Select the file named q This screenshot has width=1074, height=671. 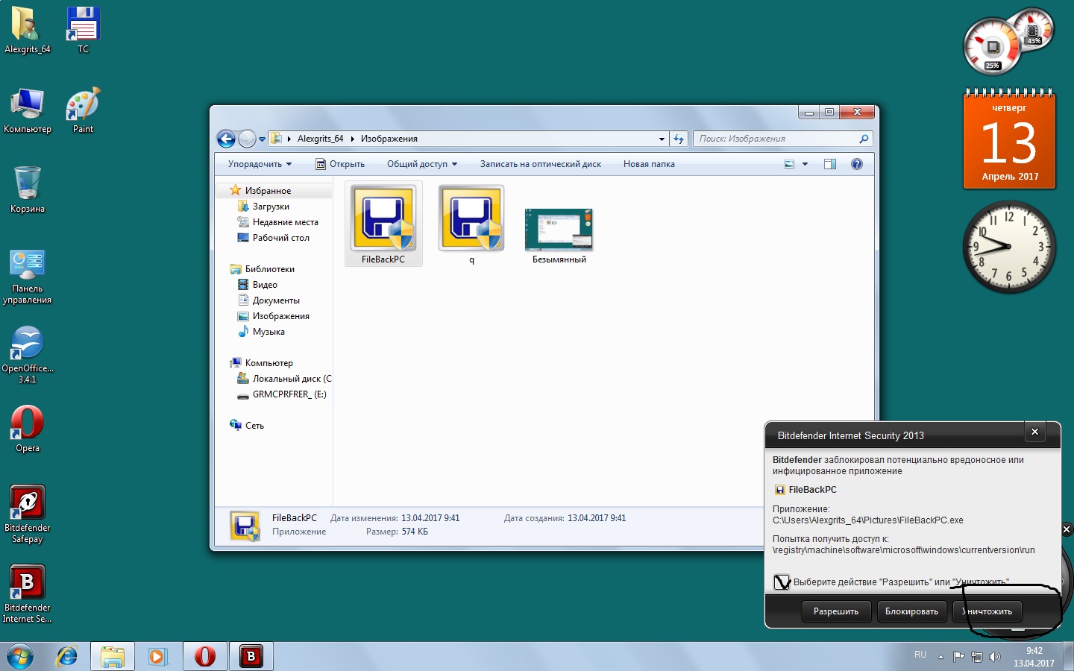pyautogui.click(x=471, y=224)
